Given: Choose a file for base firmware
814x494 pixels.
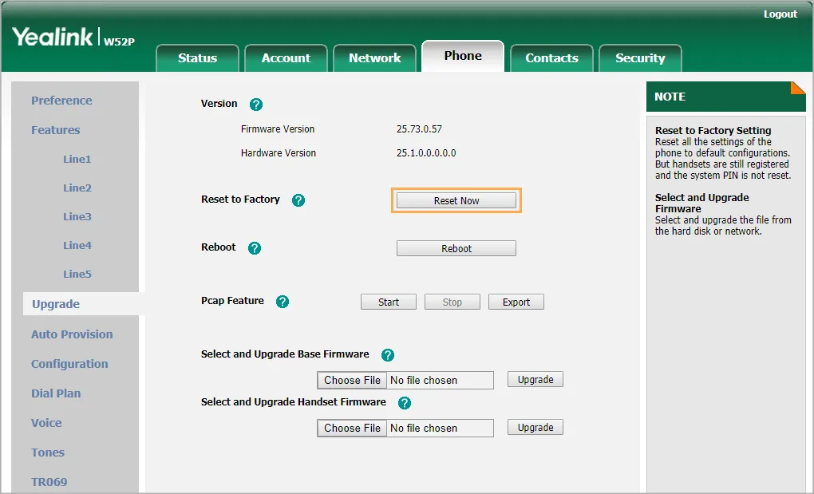Looking at the screenshot, I should pyautogui.click(x=352, y=381).
